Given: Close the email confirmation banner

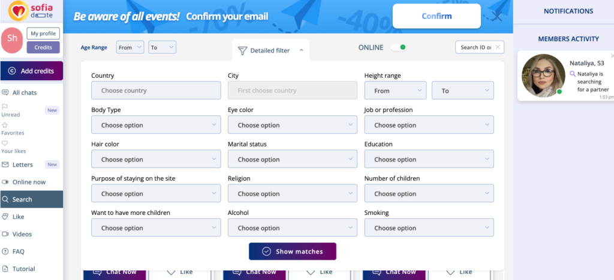Looking at the screenshot, I should point(496,16).
